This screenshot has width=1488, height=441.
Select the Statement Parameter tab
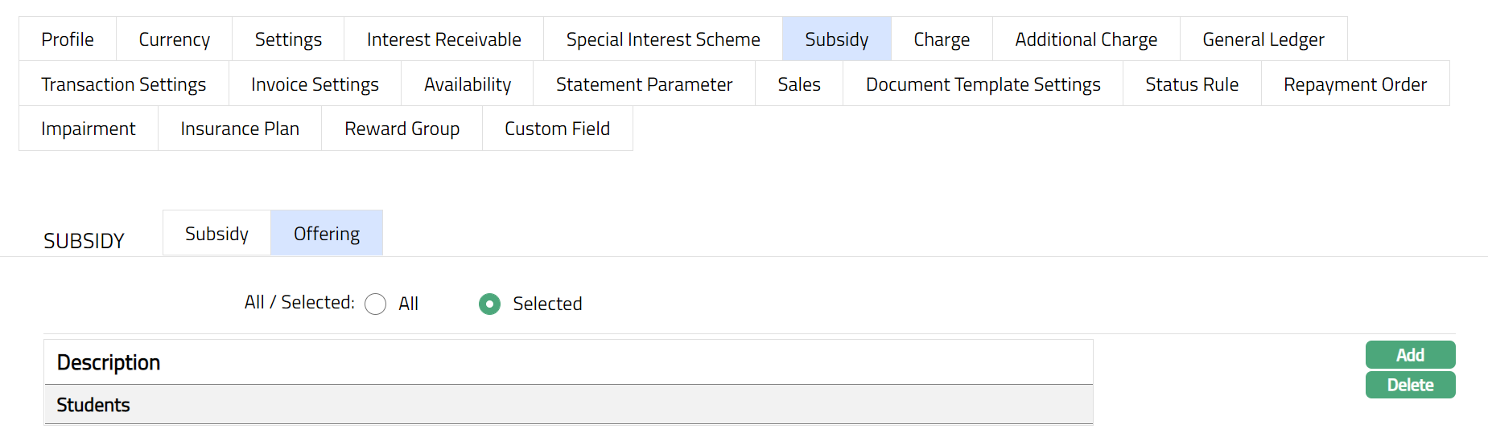pos(644,84)
